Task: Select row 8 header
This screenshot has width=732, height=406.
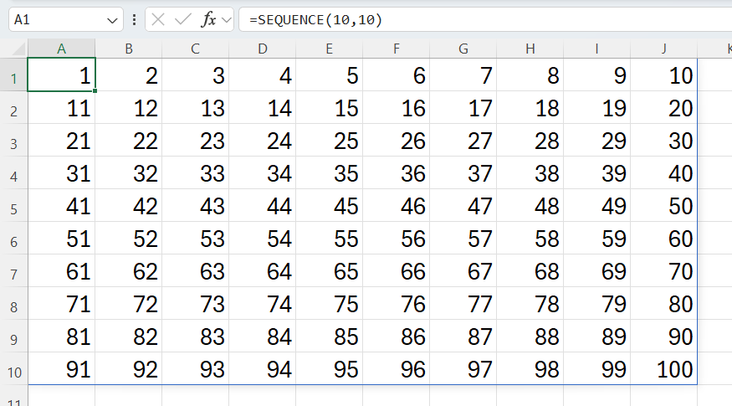Action: click(14, 304)
